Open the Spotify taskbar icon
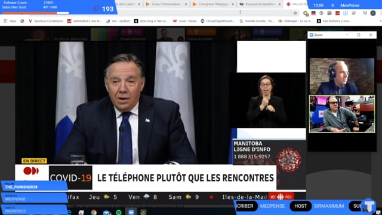The width and height of the screenshot is (382, 215). 119,213
